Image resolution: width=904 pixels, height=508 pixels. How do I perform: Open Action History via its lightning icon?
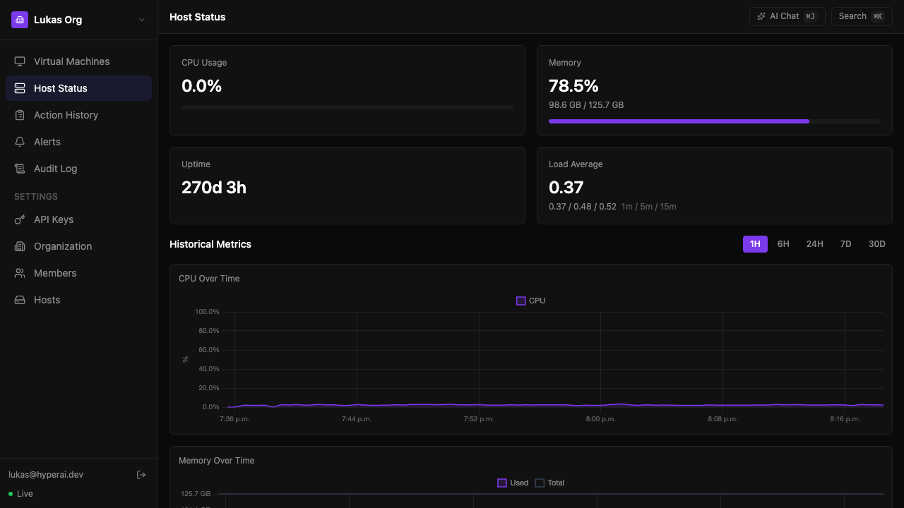[20, 115]
